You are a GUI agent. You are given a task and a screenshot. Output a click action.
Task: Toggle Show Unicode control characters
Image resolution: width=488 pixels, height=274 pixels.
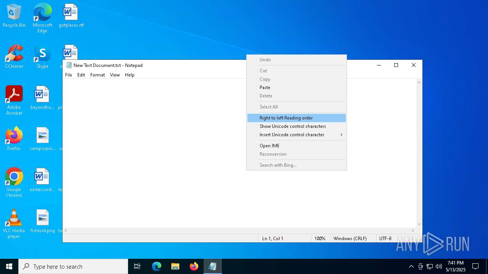pos(297,126)
